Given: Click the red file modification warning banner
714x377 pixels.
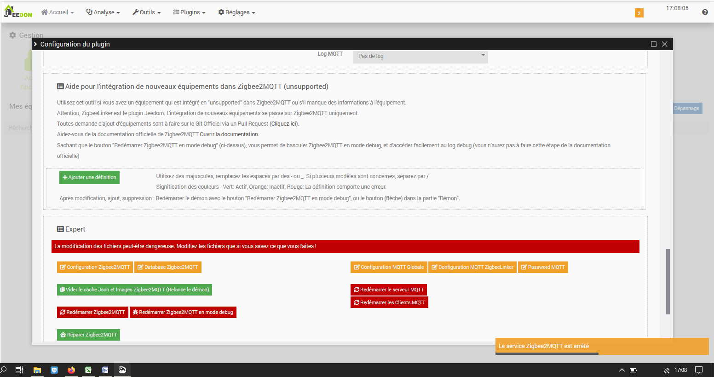Looking at the screenshot, I should pos(345,246).
